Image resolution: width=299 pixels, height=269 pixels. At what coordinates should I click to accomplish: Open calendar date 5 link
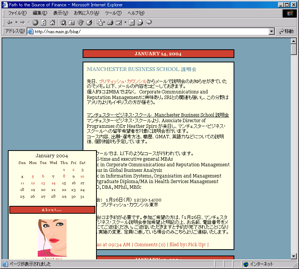33,177
